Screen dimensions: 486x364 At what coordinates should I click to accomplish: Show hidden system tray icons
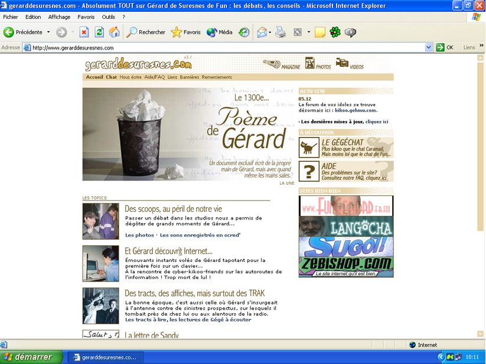tap(441, 357)
